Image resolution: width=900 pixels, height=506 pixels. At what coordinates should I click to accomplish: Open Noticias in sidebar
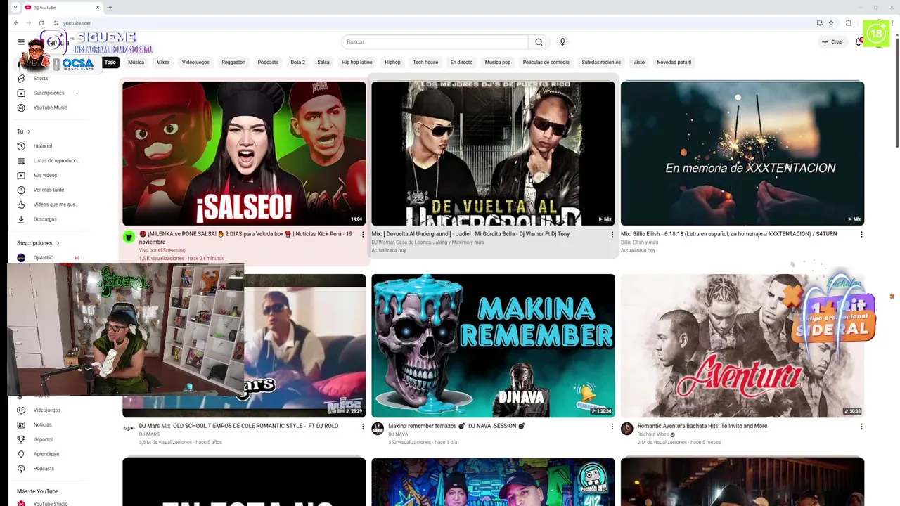click(42, 424)
